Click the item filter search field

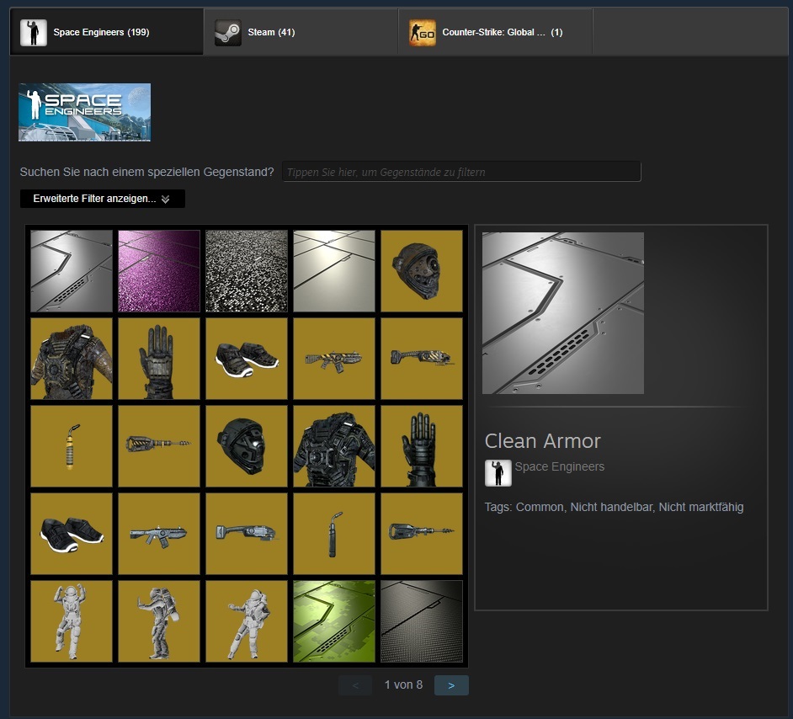pos(461,172)
